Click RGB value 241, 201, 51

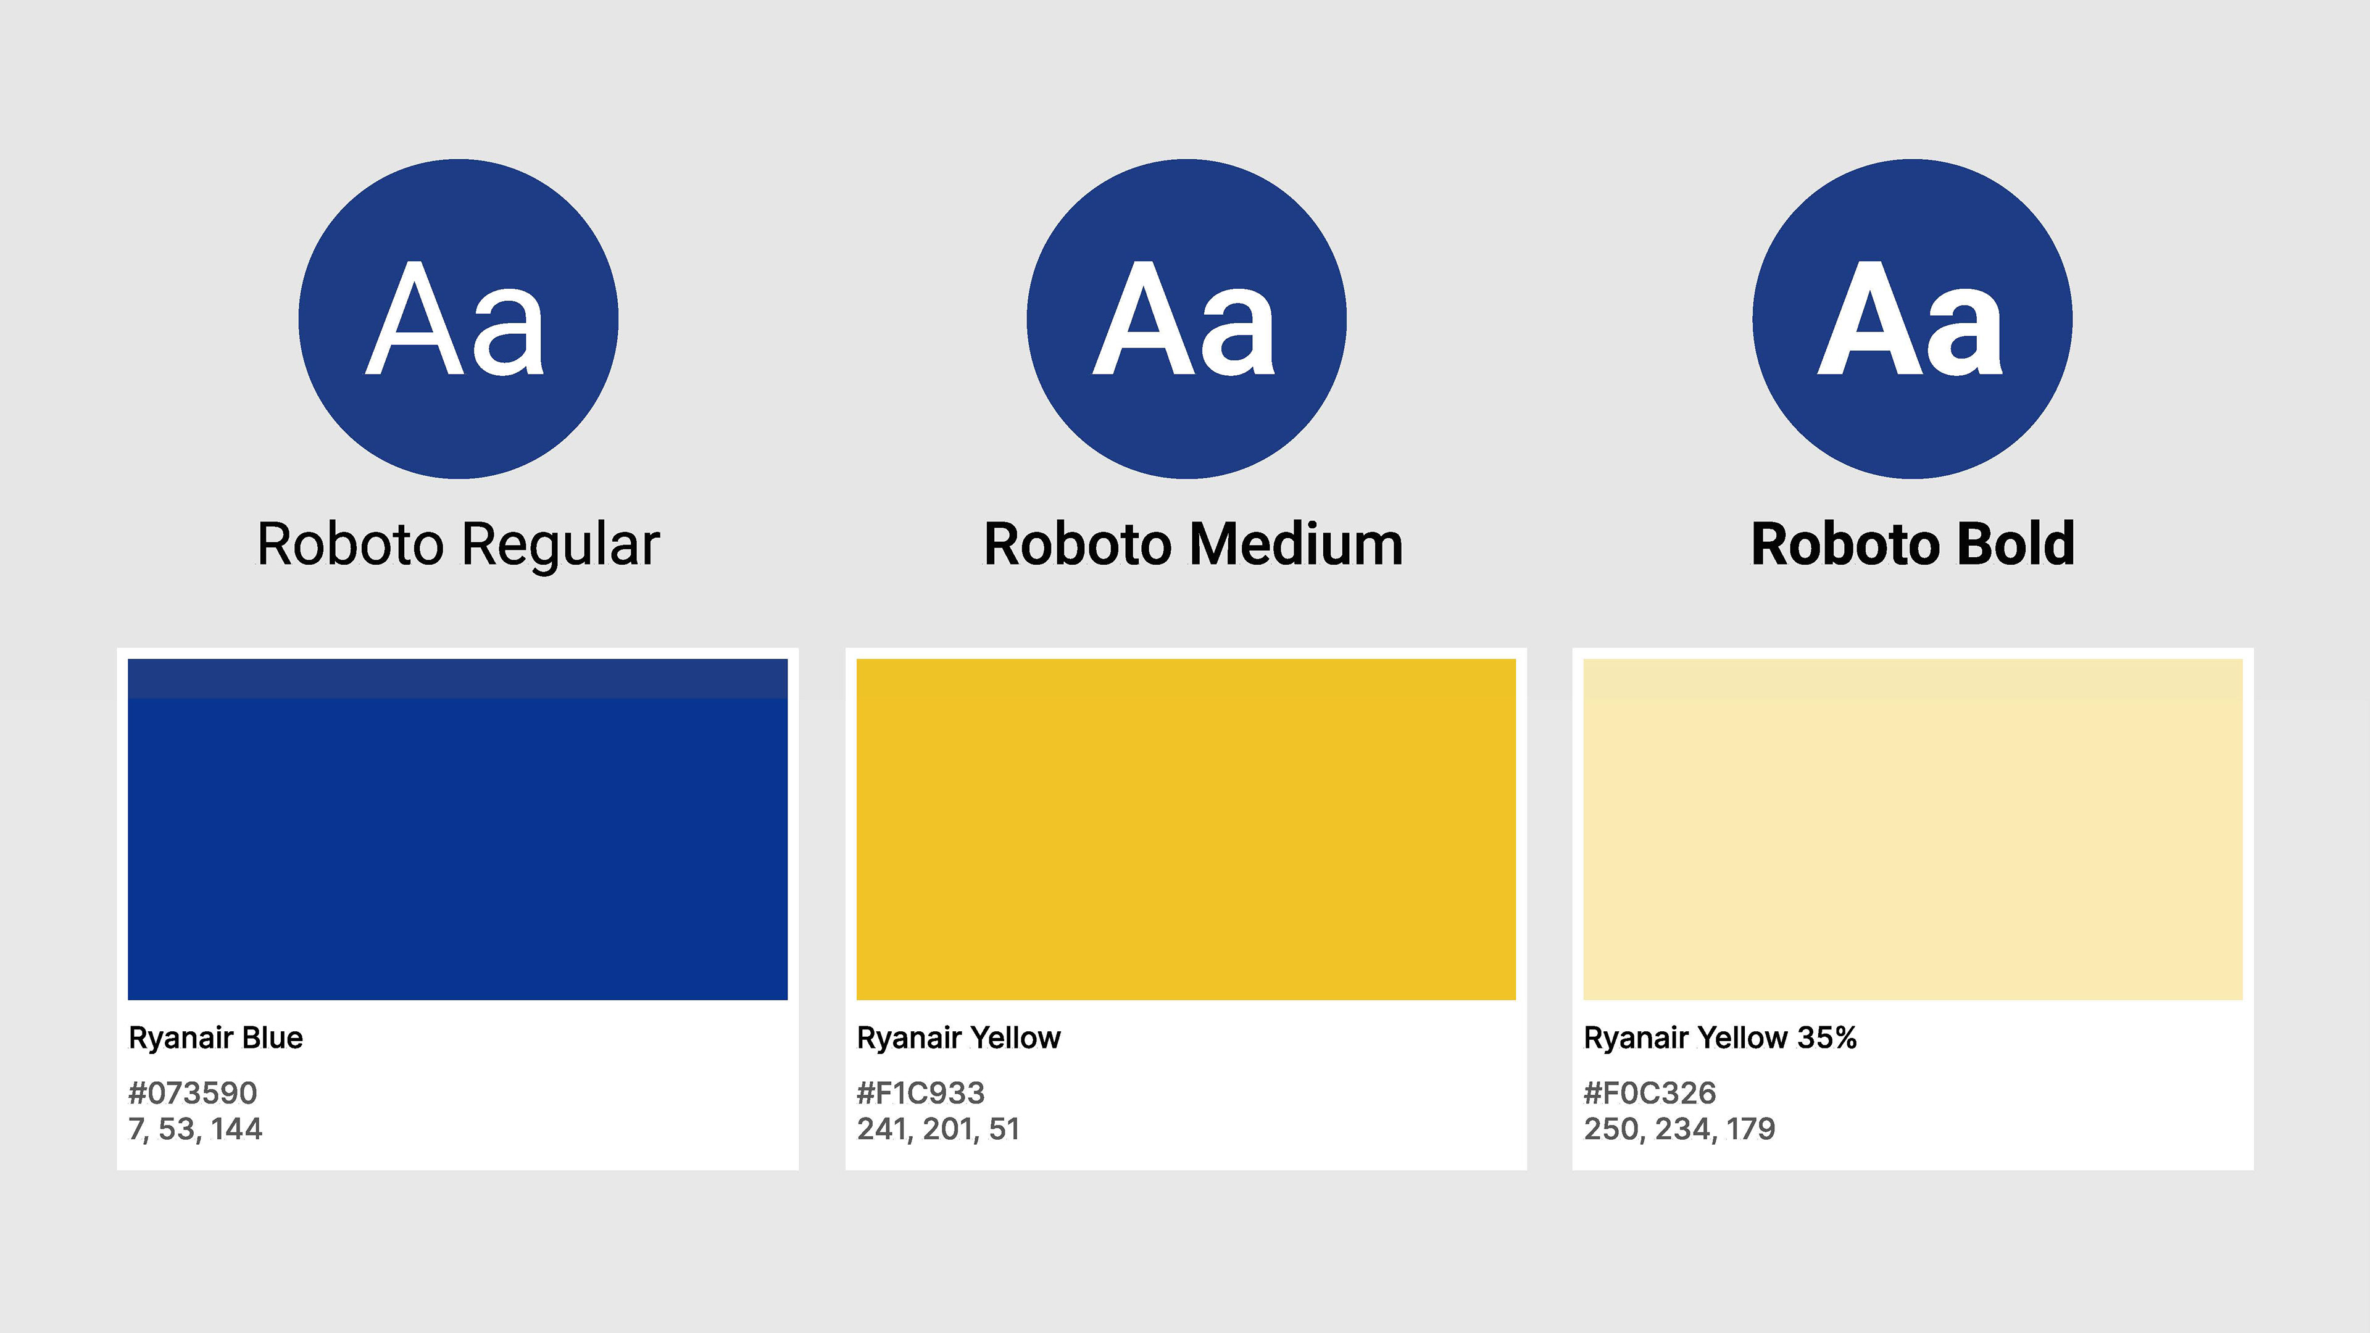click(938, 1129)
